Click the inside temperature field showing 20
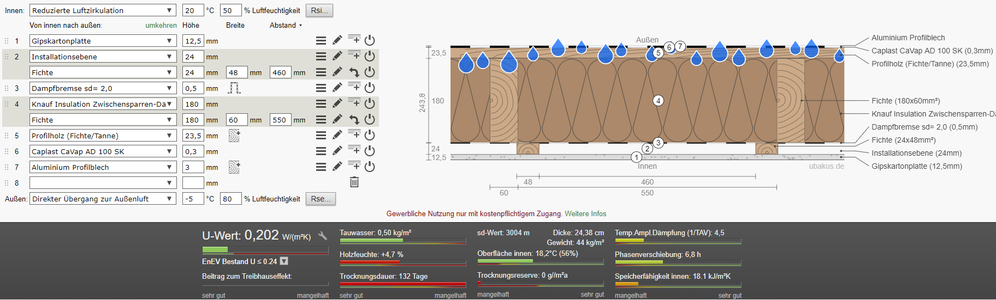996x300 pixels. tap(193, 10)
